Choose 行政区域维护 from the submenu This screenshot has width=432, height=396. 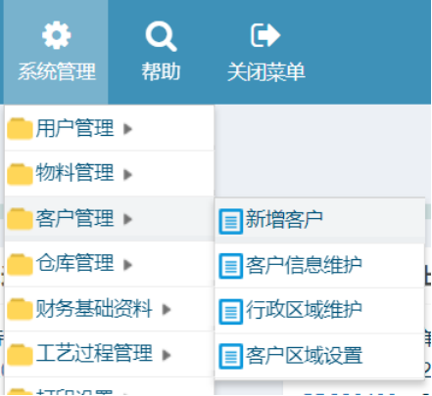(x=319, y=311)
